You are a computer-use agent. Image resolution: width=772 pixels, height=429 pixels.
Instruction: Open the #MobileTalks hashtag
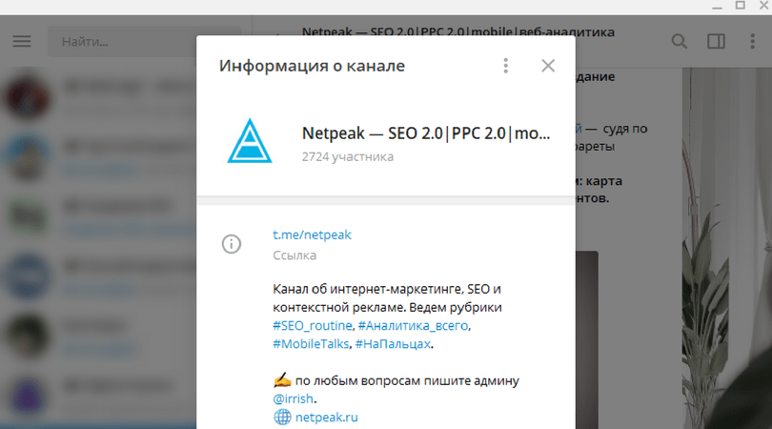point(311,344)
